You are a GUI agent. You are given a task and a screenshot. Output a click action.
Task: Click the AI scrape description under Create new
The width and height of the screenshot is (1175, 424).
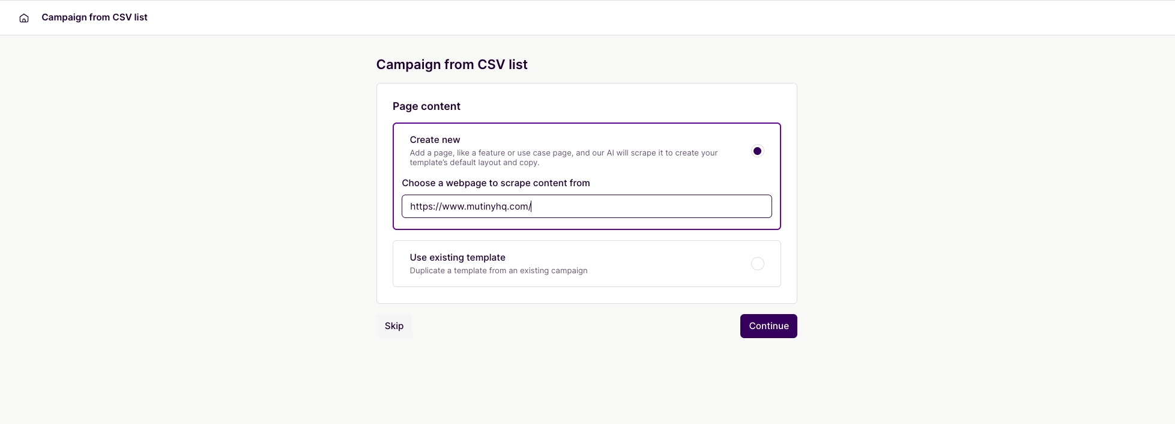tap(563, 158)
